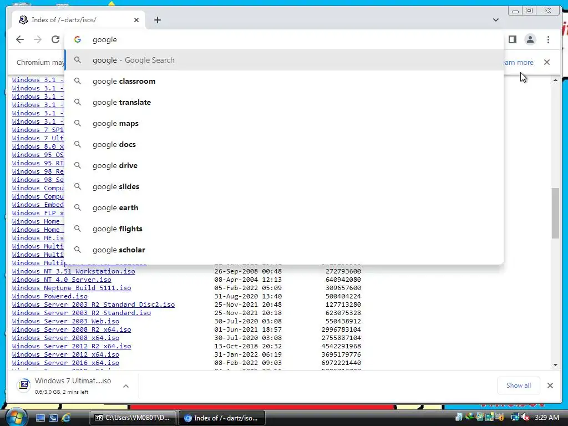Choose the google translate suggestion
The height and width of the screenshot is (426, 568).
284,102
